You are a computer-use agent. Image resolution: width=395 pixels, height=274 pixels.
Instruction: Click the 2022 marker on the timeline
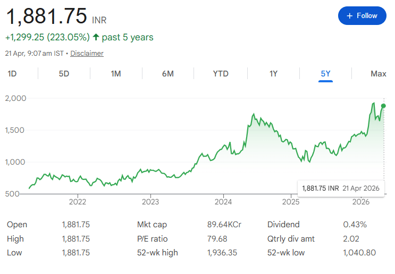pos(78,202)
